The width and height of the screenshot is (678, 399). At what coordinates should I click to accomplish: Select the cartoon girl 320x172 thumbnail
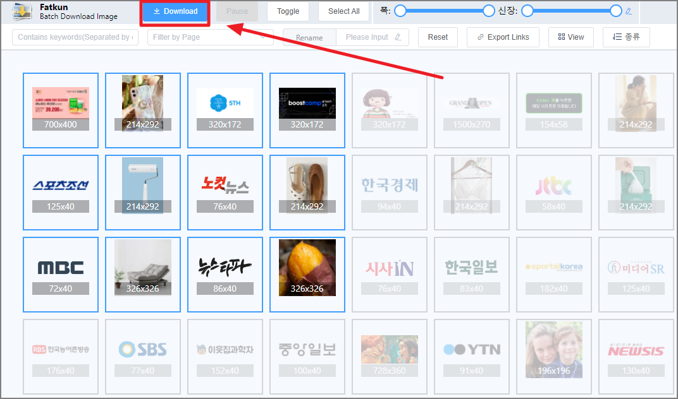(389, 110)
